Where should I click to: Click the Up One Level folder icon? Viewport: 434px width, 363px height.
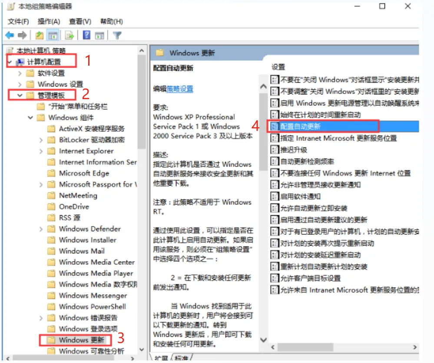40,35
